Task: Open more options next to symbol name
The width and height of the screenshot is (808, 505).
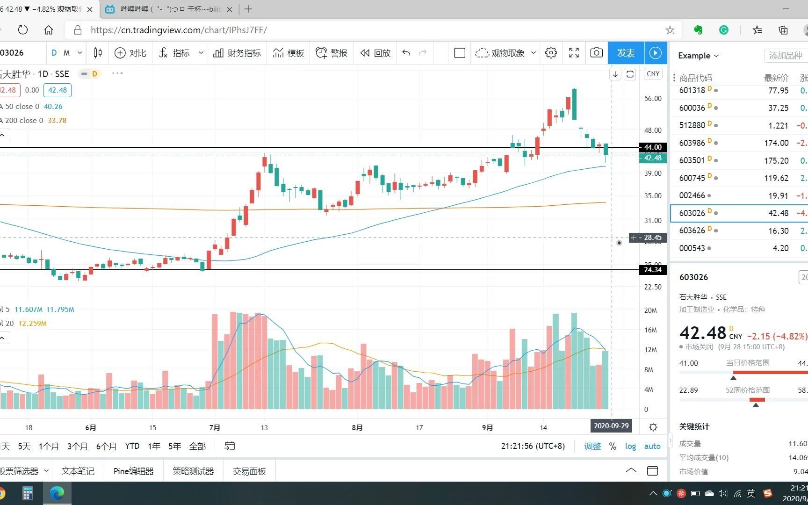Action: pos(117,73)
